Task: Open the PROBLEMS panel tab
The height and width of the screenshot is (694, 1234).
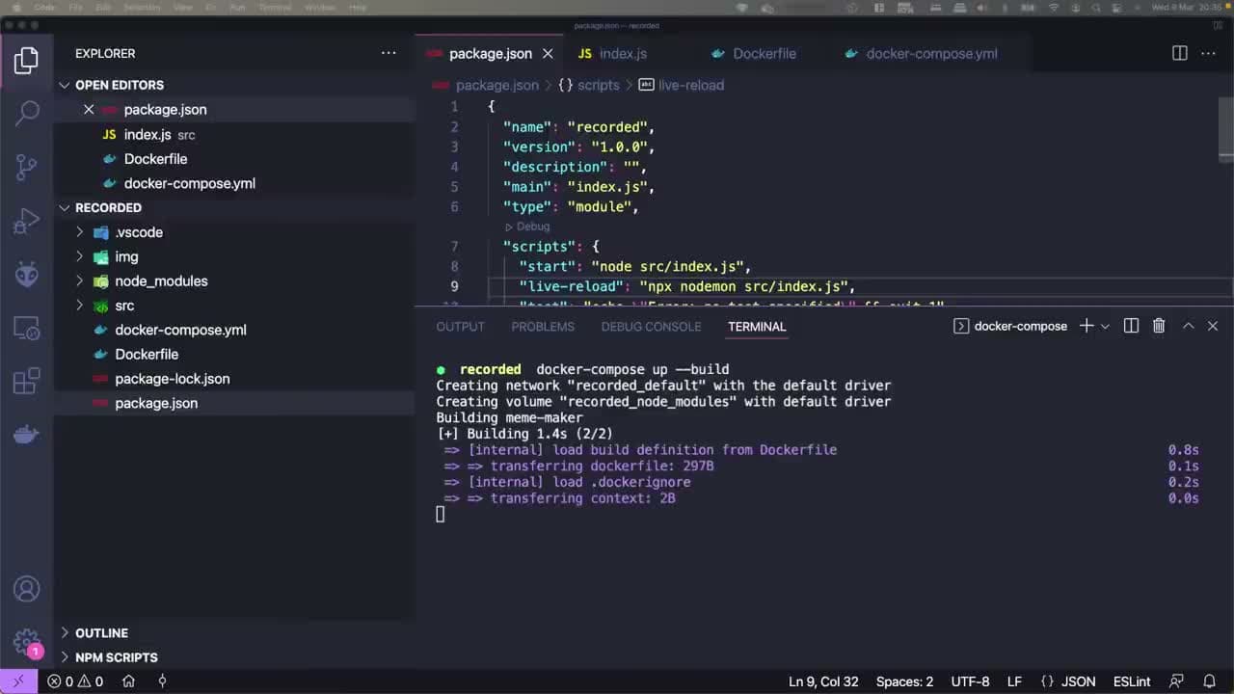Action: point(543,326)
